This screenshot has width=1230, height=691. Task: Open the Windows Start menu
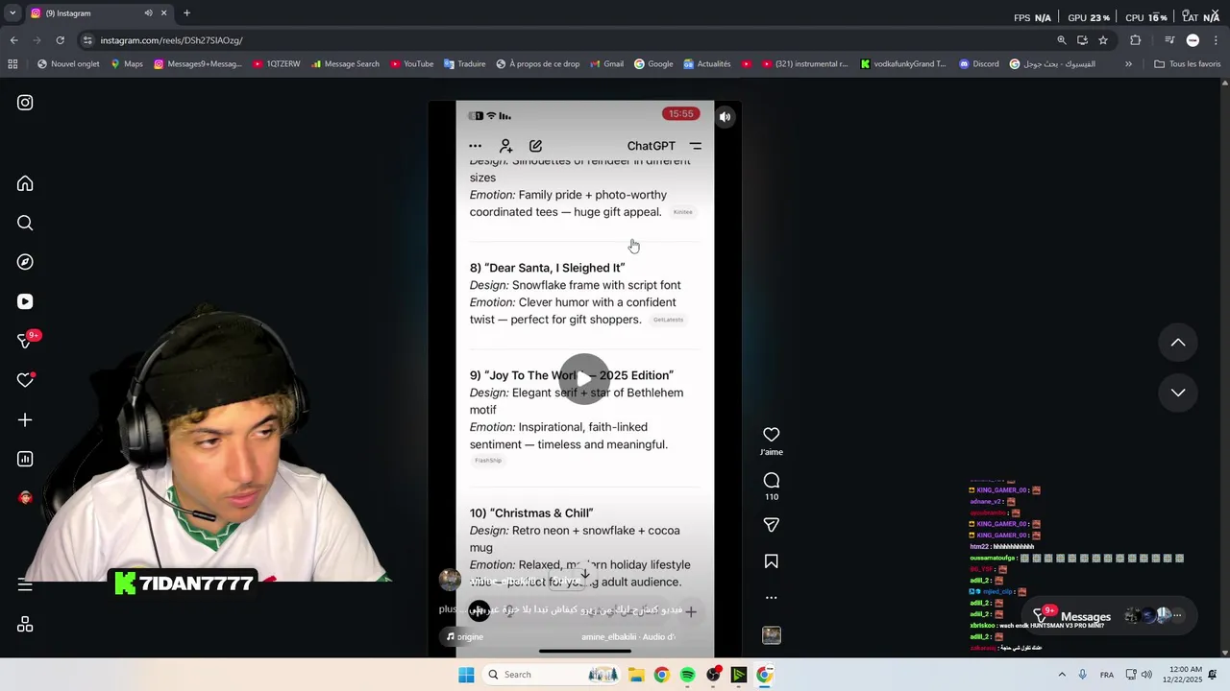click(x=466, y=675)
